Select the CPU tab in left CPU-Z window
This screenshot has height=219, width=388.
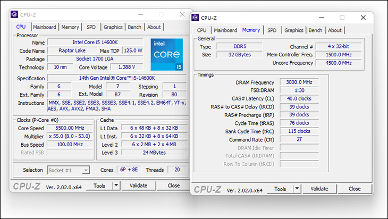pos(21,27)
